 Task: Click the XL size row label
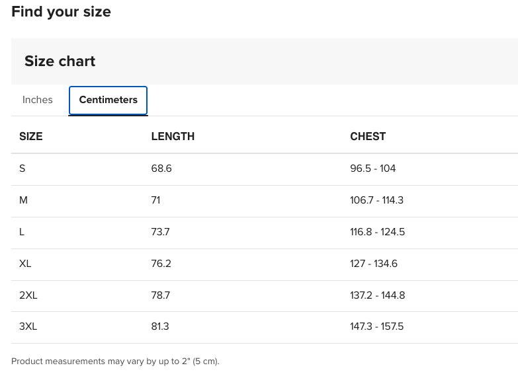[25, 264]
